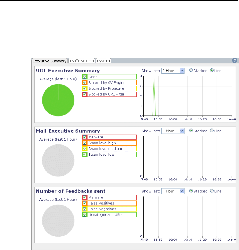This screenshot has height=250, width=239.
Task: Toggle the Blocked by Proactive checkbox
Action: (85, 88)
